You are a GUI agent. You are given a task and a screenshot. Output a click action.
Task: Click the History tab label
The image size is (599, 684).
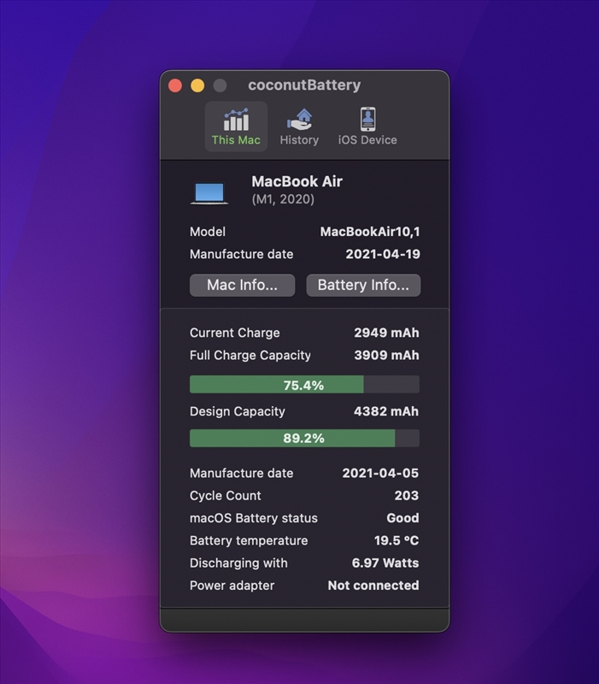pos(299,140)
